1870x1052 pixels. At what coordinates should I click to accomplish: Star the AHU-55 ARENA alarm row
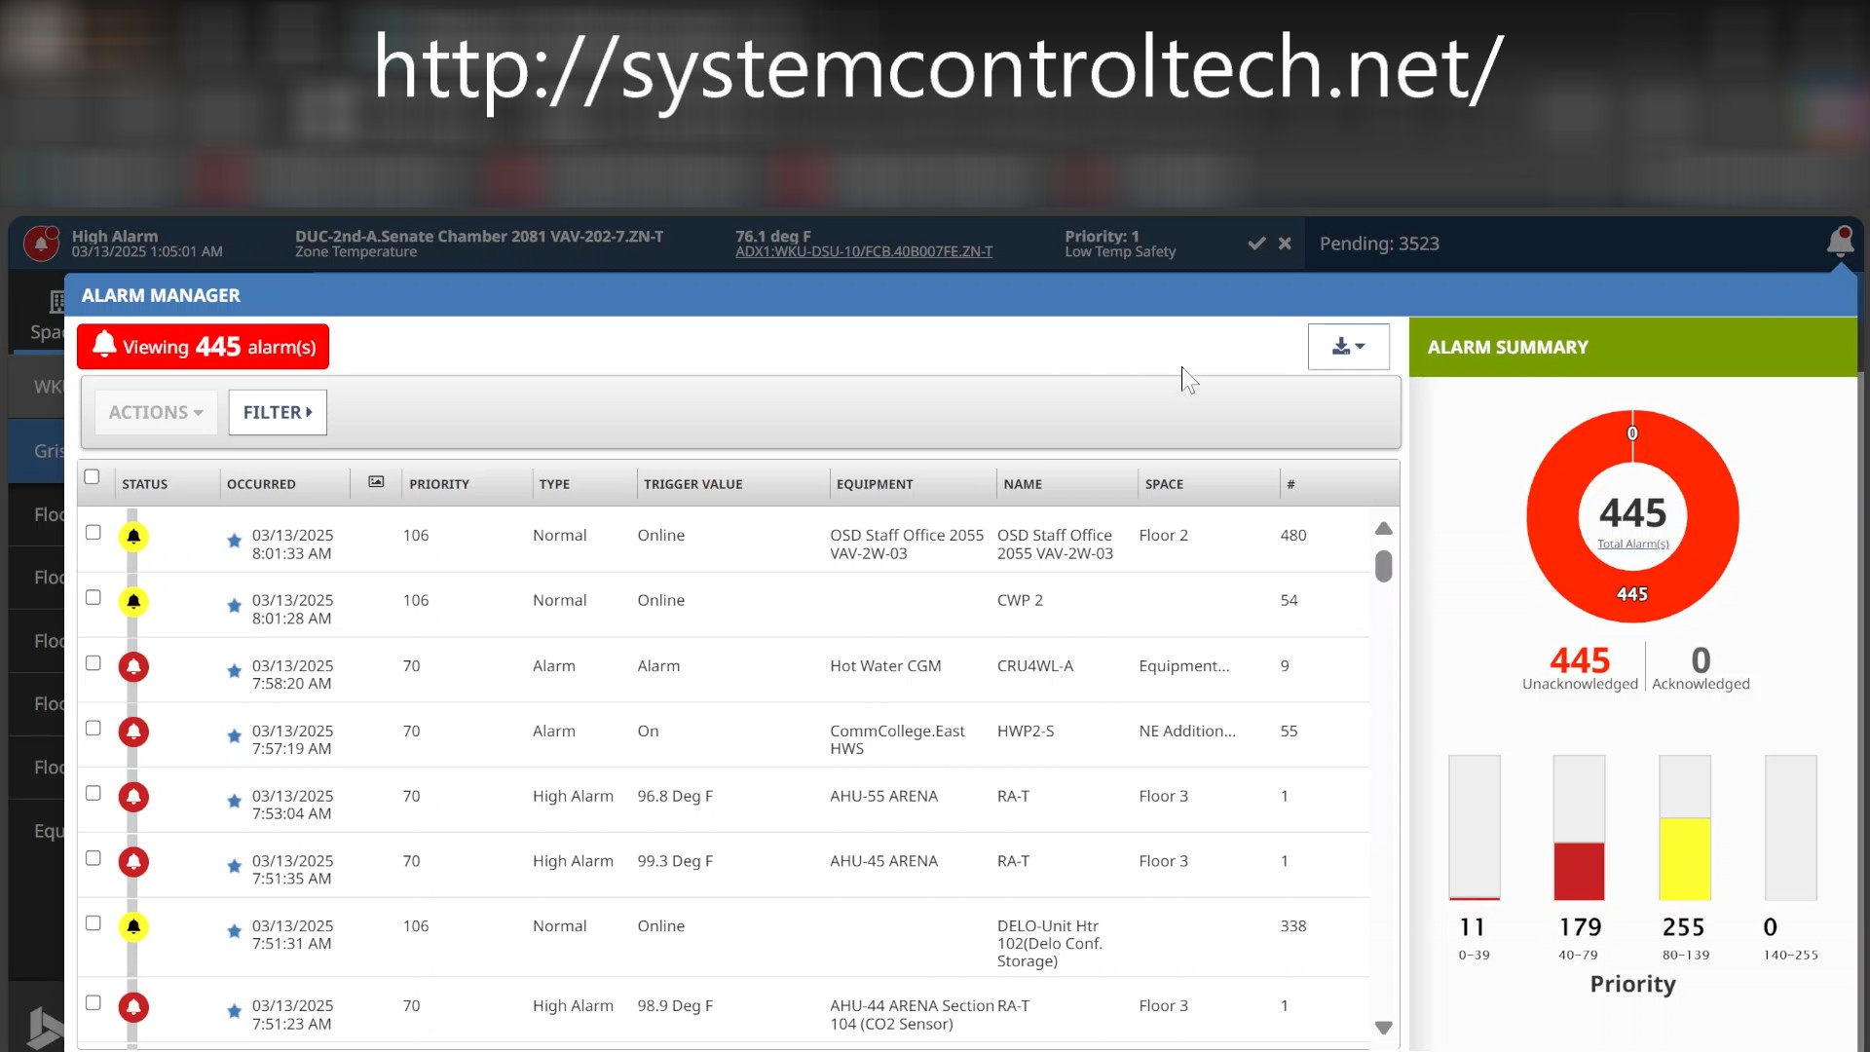tap(234, 801)
